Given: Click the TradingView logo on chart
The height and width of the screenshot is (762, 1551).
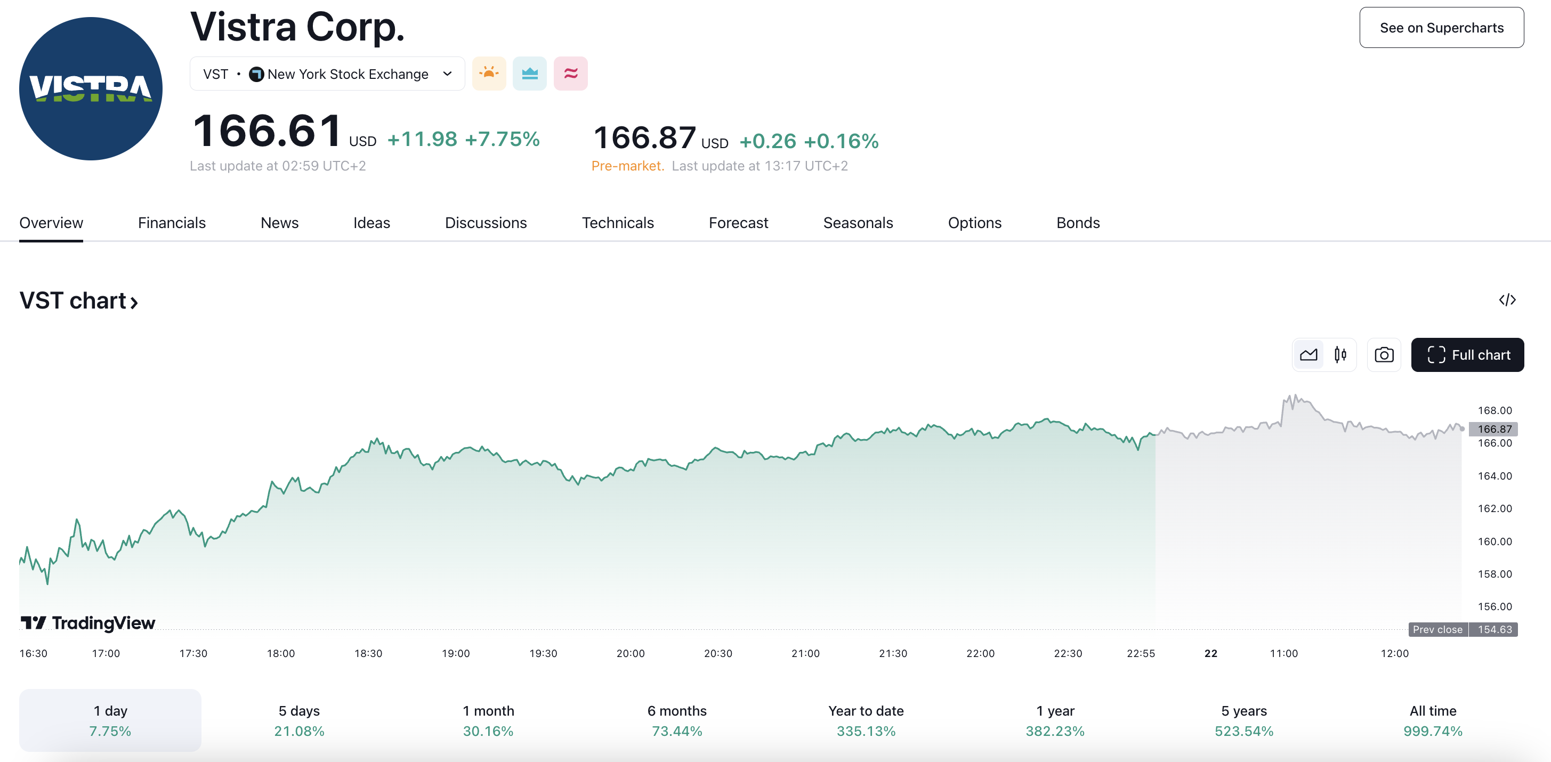Looking at the screenshot, I should [88, 622].
